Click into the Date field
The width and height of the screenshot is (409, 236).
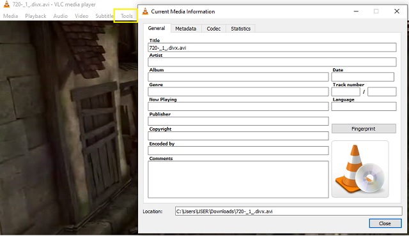pos(362,77)
